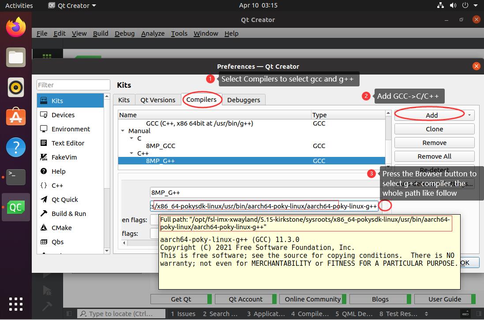Screen dimensions: 484x320
Task: Open FakeVim preferences category
Action: (71, 157)
